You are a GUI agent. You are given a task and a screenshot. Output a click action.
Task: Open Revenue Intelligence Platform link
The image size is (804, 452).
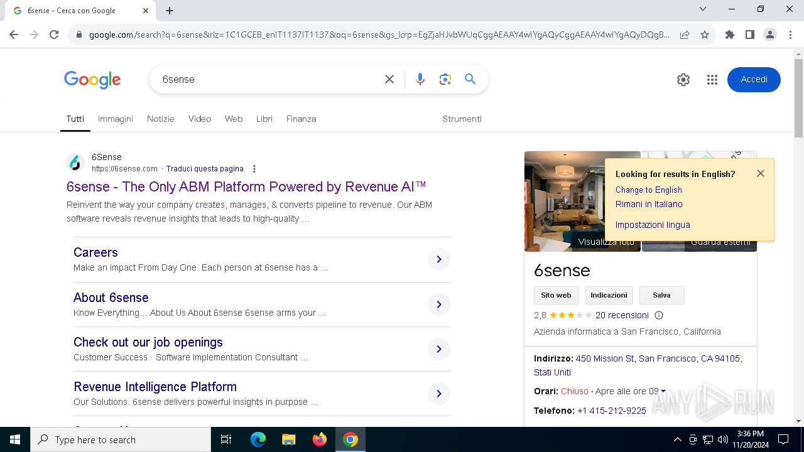(155, 387)
